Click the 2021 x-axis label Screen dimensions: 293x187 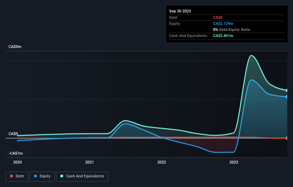pyautogui.click(x=90, y=162)
